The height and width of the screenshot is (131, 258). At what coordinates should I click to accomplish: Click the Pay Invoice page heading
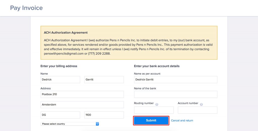point(26,8)
